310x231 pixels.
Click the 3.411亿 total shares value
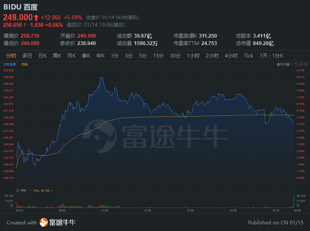tap(262, 36)
